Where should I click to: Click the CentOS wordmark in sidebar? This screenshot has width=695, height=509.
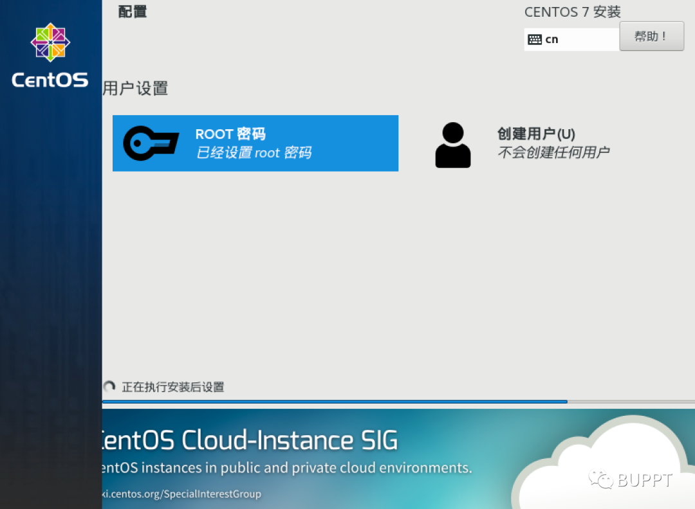pyautogui.click(x=50, y=80)
